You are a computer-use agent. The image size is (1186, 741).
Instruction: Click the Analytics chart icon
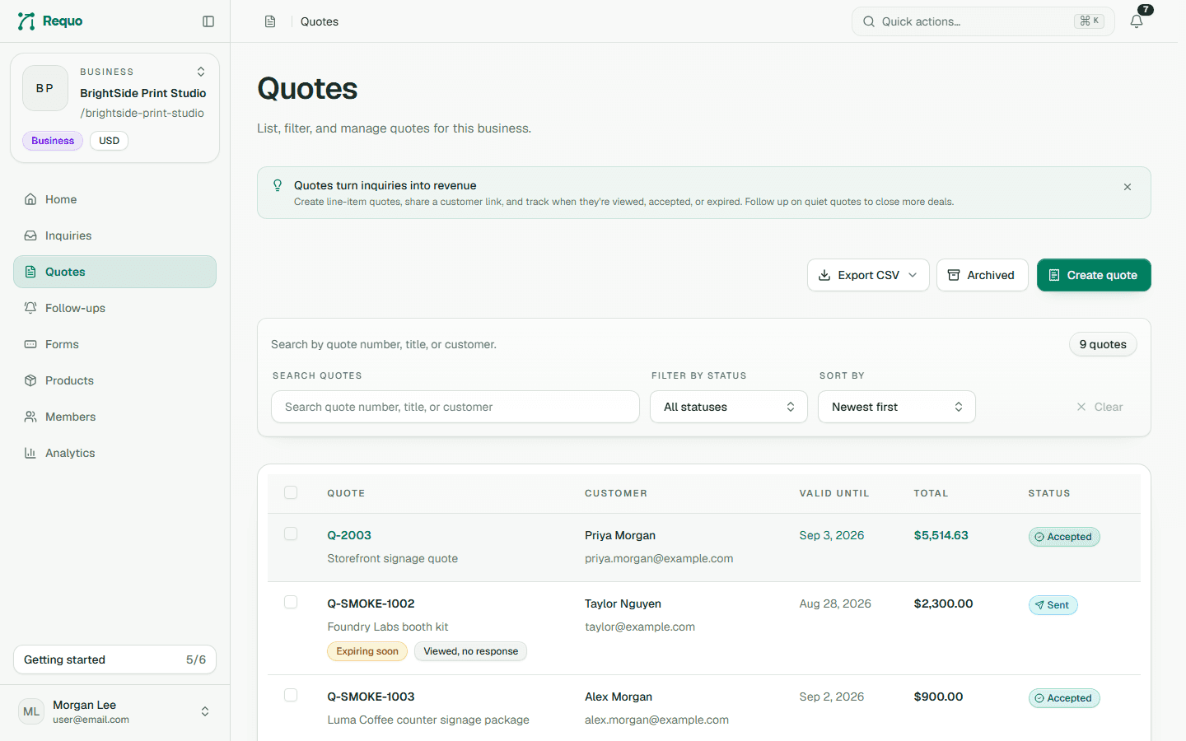click(30, 453)
